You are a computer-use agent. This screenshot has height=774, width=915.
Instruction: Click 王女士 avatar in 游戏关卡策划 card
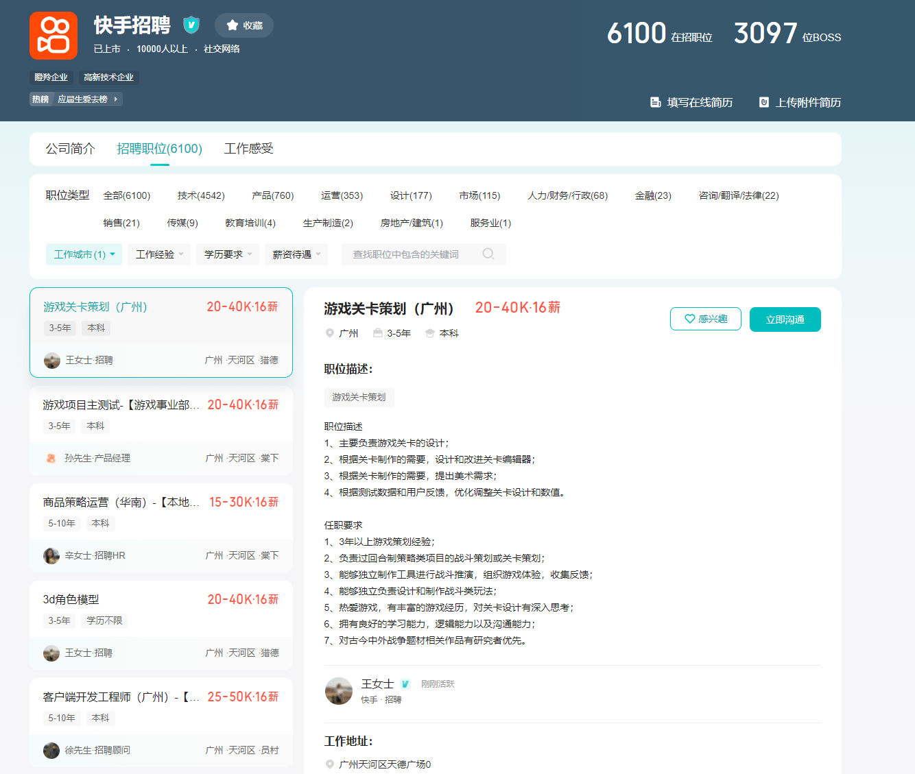[x=52, y=361]
